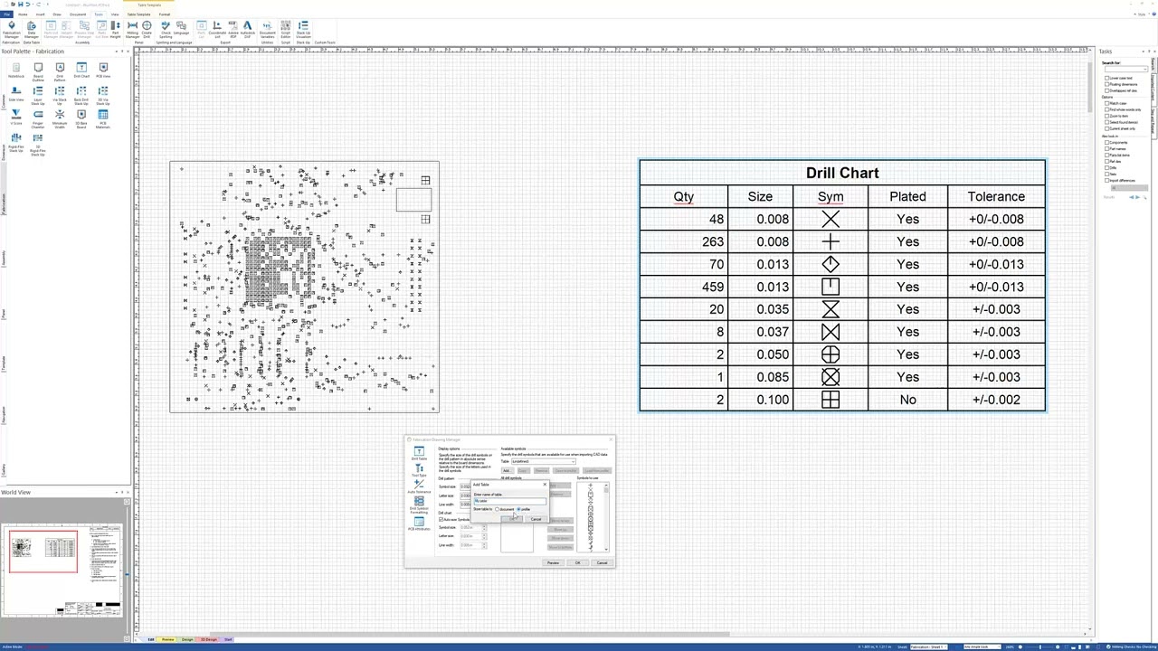Click Preview in Fabrication Drawing Manager

553,562
